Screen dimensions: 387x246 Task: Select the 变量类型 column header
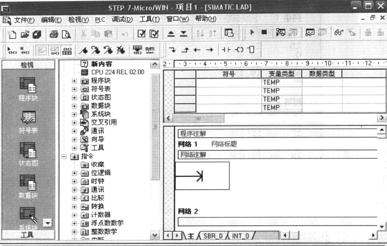281,74
